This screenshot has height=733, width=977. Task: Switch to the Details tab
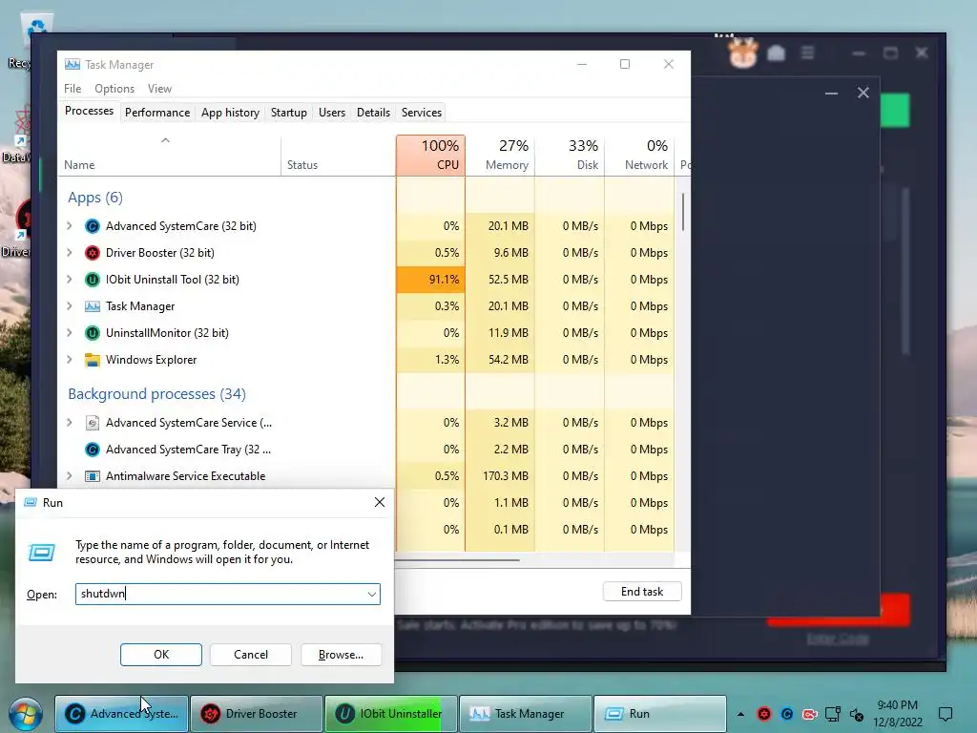tap(373, 113)
